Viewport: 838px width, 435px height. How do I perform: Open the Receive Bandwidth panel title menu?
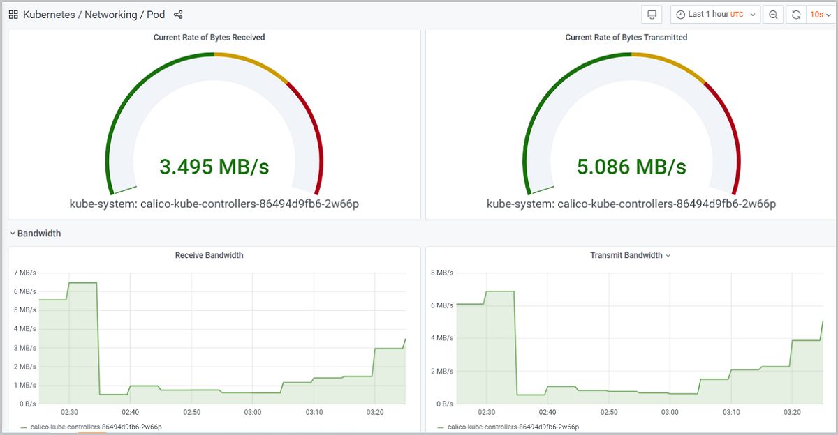[x=209, y=256]
